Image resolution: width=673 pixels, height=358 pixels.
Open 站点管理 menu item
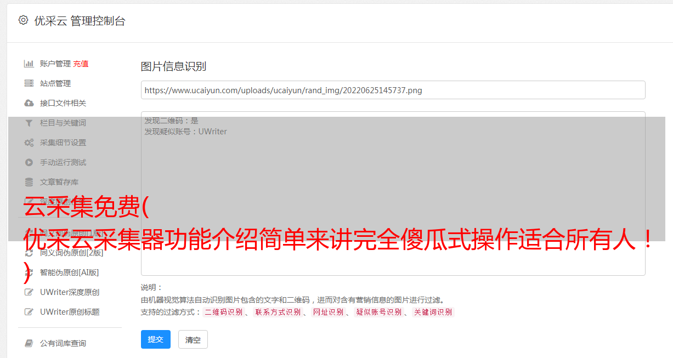point(55,83)
